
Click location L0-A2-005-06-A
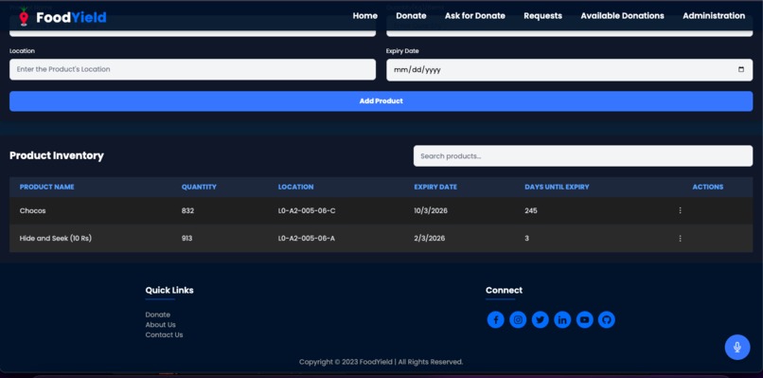pyautogui.click(x=307, y=239)
